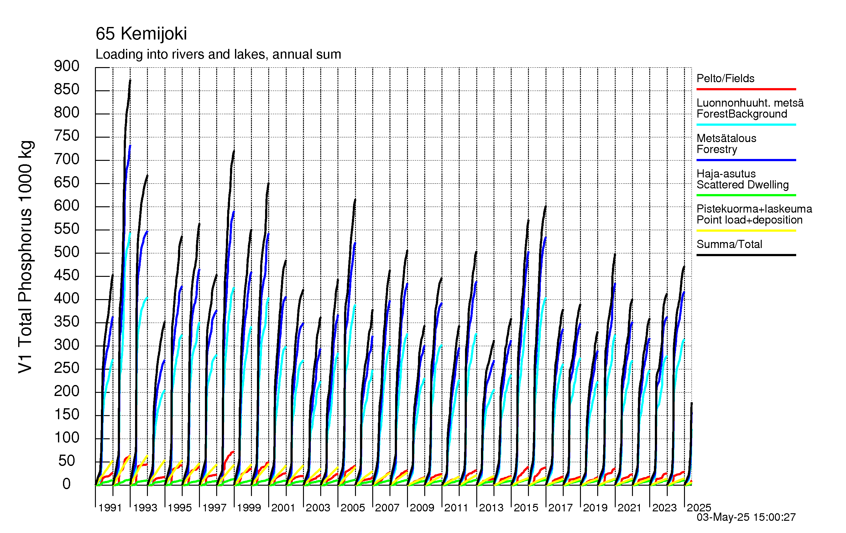Click the green Scattered Dwelling legend line
Image resolution: width=846 pixels, height=533 pixels.
(746, 195)
